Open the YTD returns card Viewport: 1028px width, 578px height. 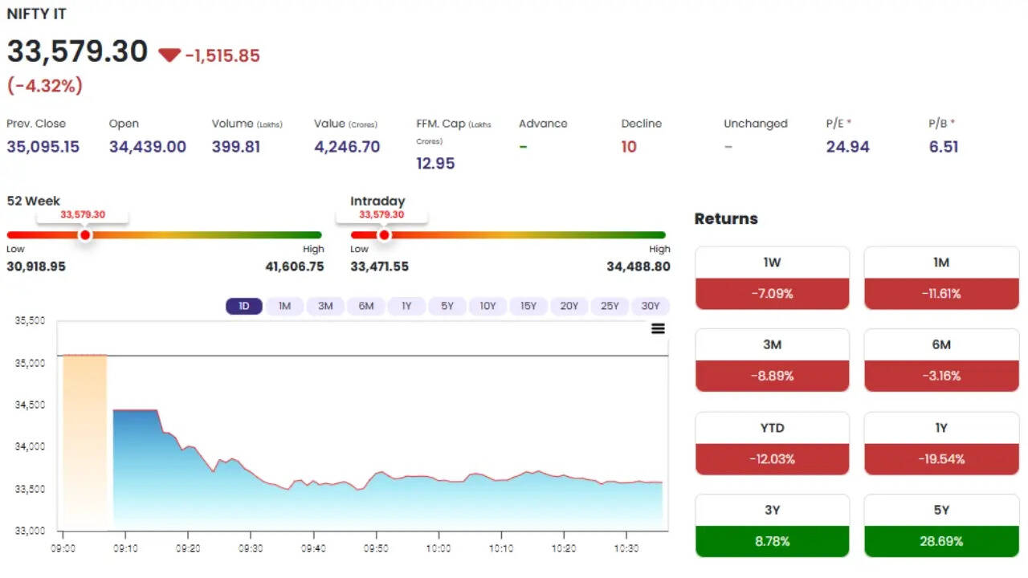pyautogui.click(x=772, y=443)
